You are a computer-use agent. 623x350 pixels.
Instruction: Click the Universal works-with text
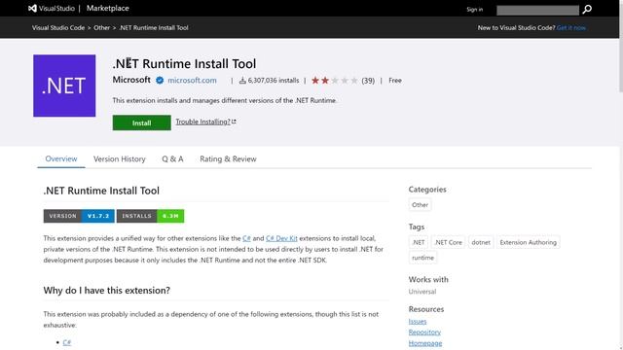(x=422, y=292)
